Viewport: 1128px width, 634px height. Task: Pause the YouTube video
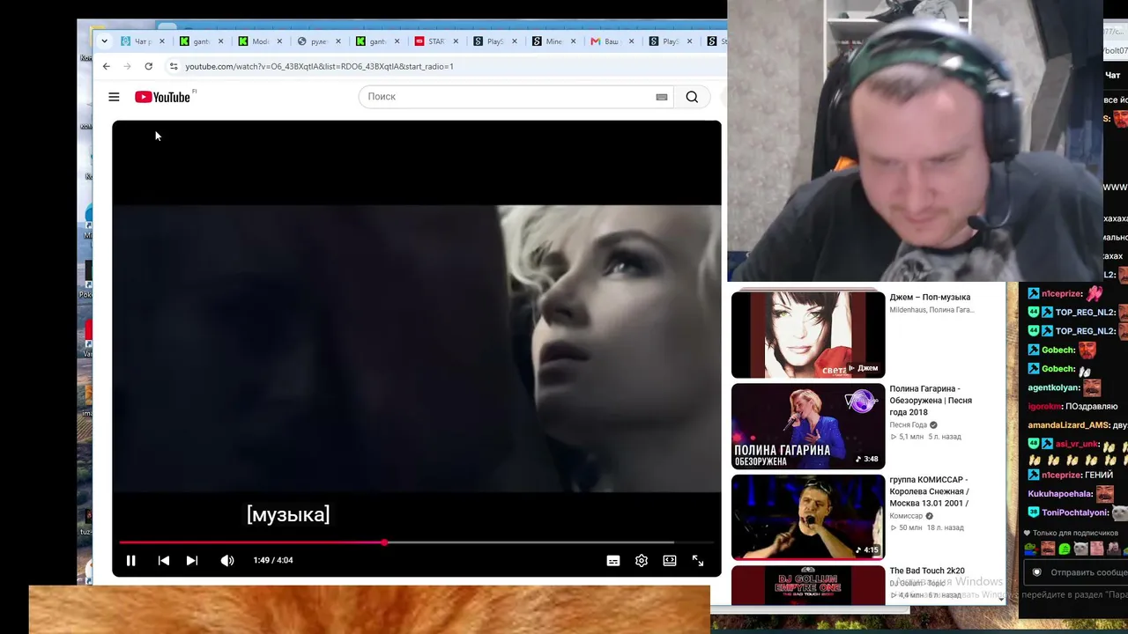pyautogui.click(x=130, y=560)
